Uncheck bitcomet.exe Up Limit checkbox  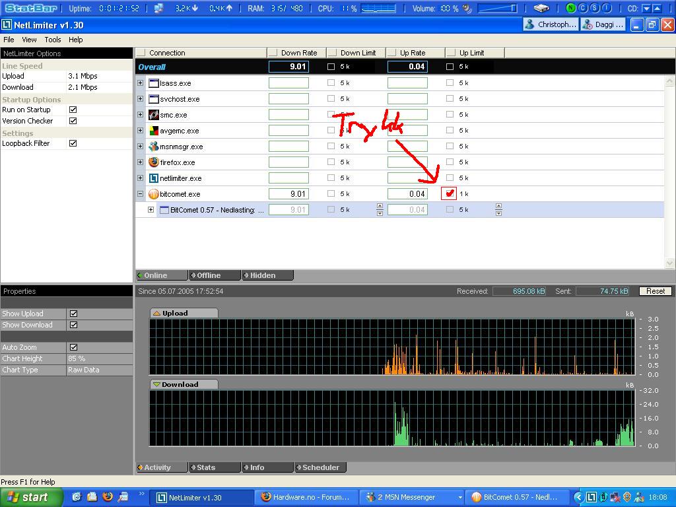click(449, 193)
